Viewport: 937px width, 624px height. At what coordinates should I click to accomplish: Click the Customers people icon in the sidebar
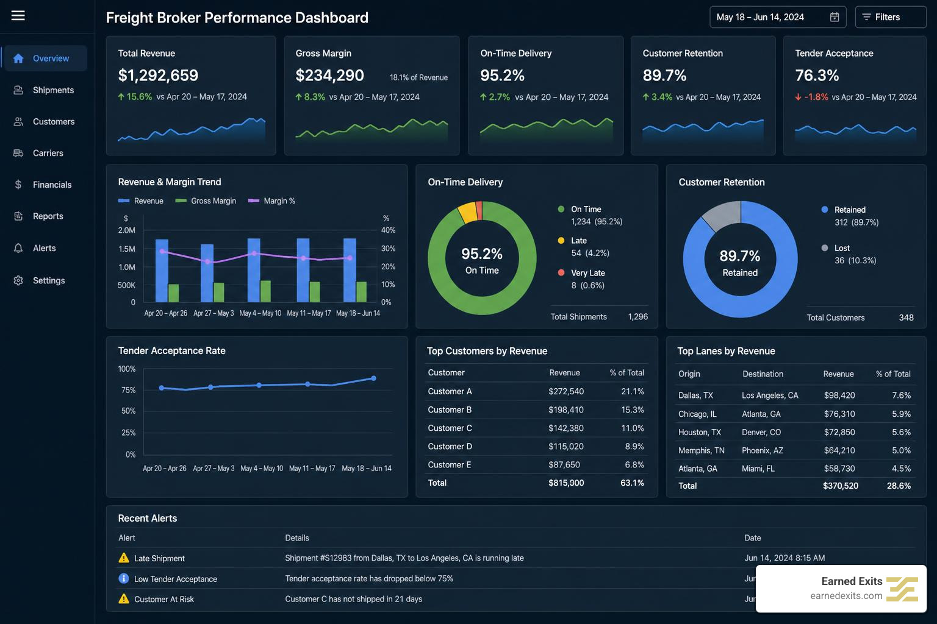coord(18,122)
